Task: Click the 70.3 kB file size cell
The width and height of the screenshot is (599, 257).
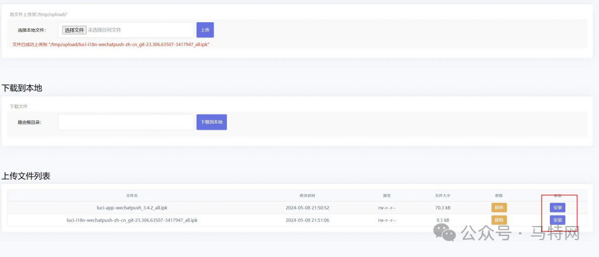Action: [443, 207]
